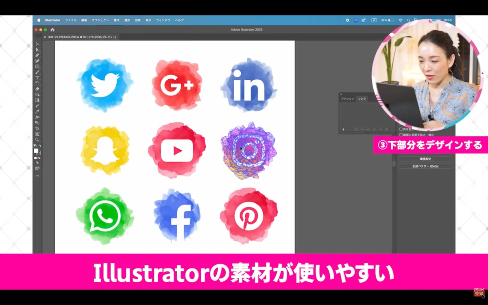Viewport: 488px width, 305px height.
Task: Select the Type tool
Action: point(37,77)
